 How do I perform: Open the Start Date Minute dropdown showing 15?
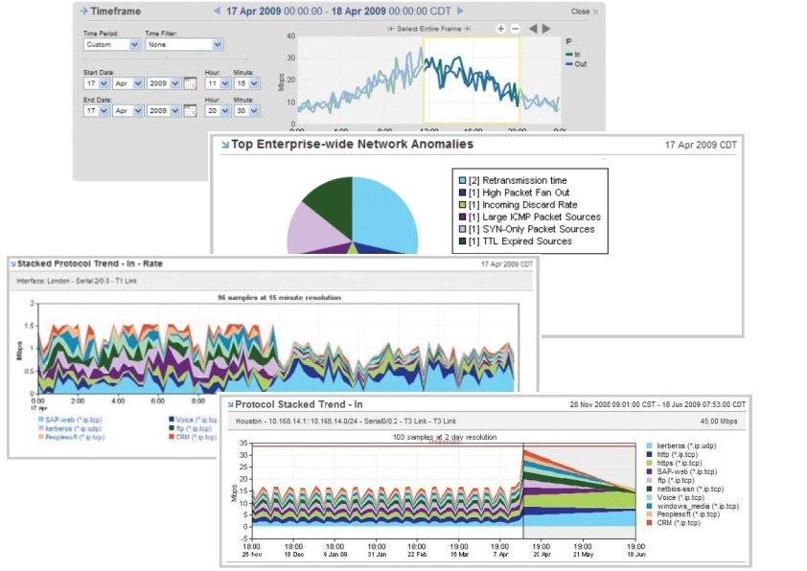click(x=246, y=83)
